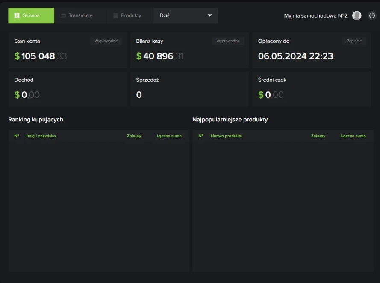The width and height of the screenshot is (380, 283).
Task: Sort popular products by Zakupy column
Action: point(318,136)
